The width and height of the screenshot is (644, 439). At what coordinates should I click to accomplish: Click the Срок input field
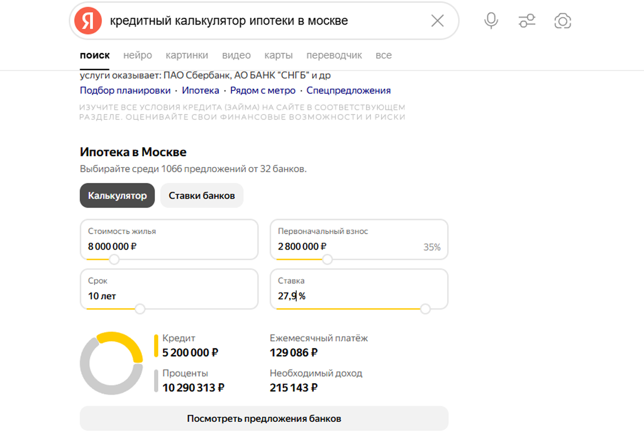point(169,289)
